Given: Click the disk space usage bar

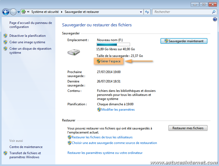Looking at the screenshot, I should pyautogui.click(x=113, y=45).
